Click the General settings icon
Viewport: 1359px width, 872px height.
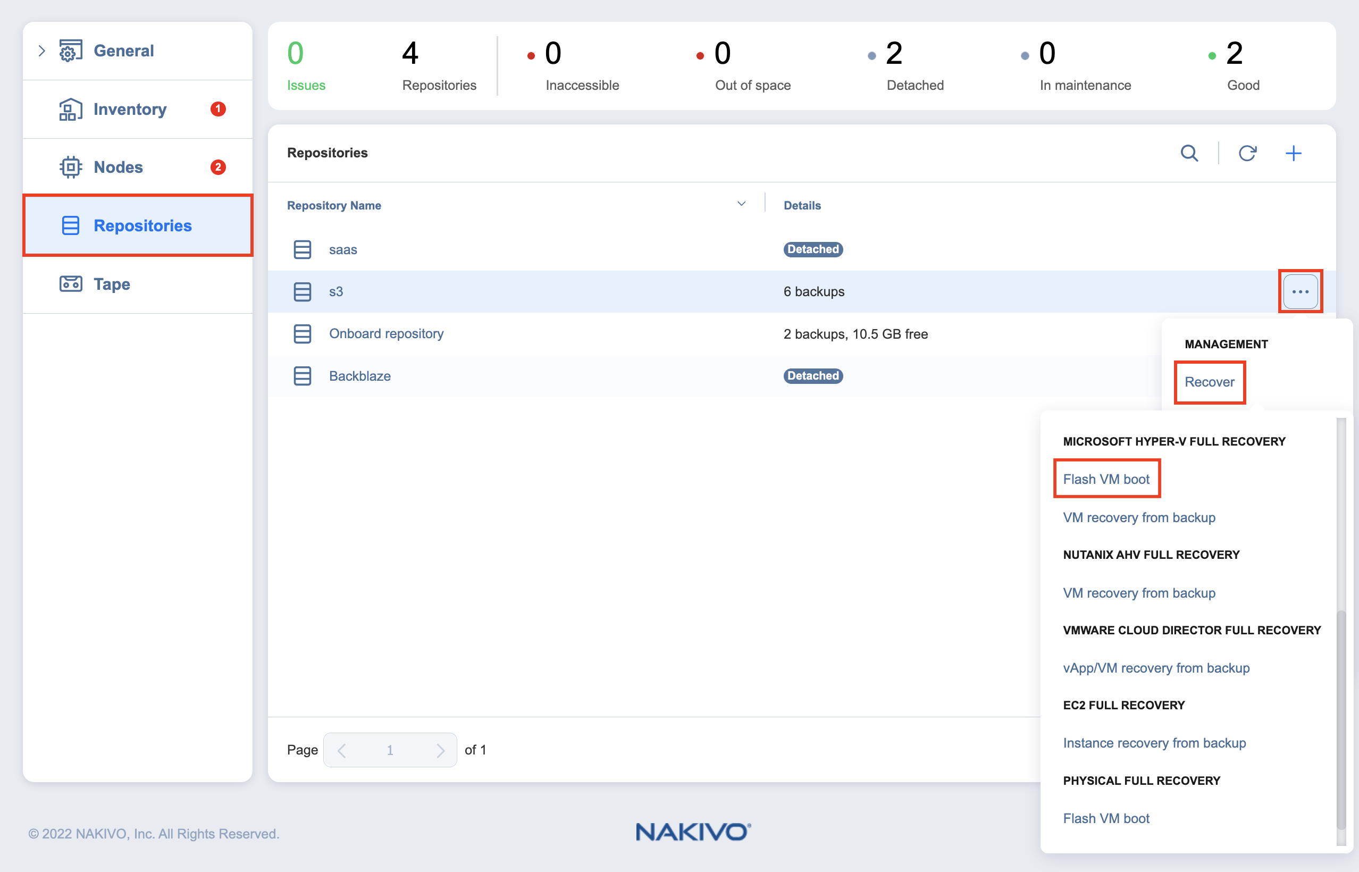click(x=71, y=51)
